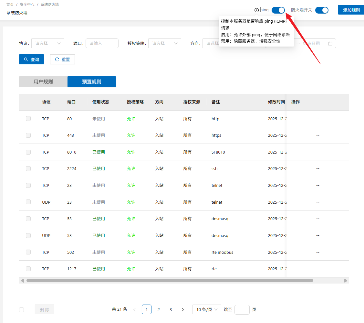Toggle the 防火墙开关 firewall switch

pos(322,10)
